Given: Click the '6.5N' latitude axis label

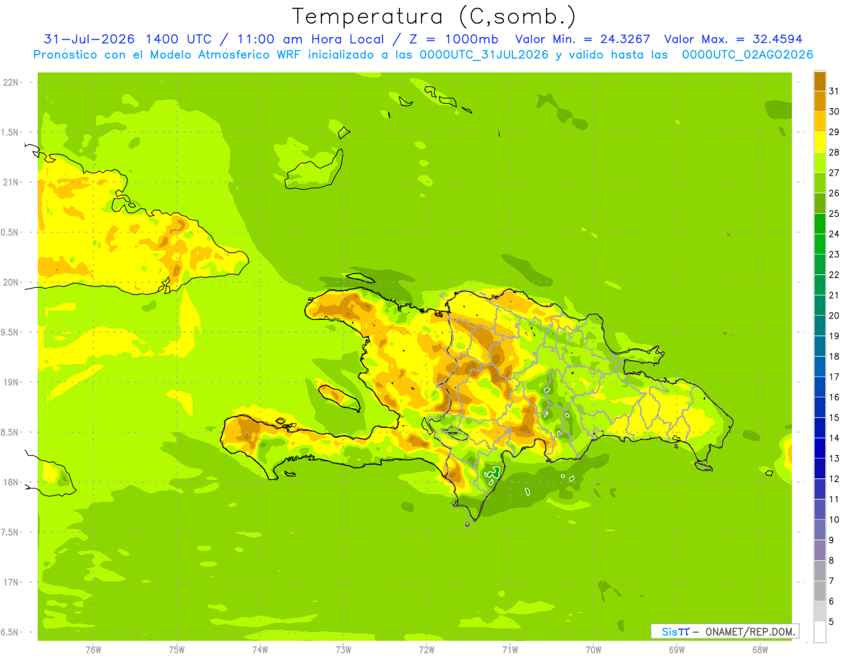Looking at the screenshot, I should 11,632.
